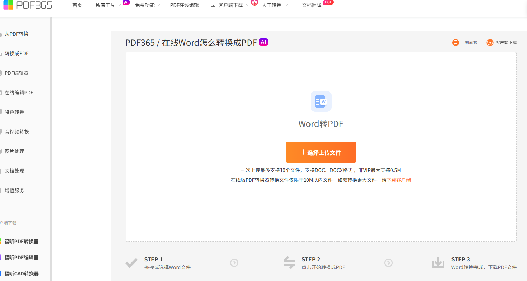Click the orange 客户端下载 download icon
The image size is (527, 281).
pyautogui.click(x=490, y=43)
